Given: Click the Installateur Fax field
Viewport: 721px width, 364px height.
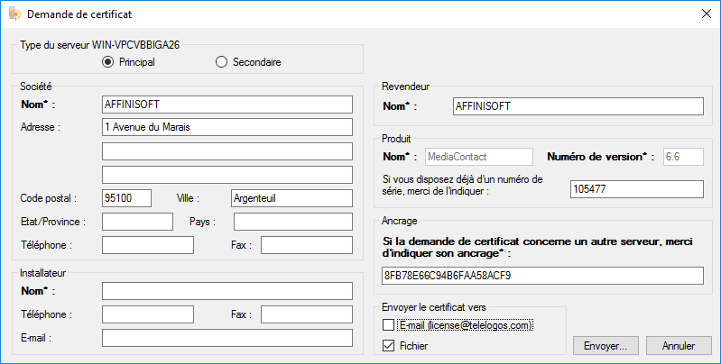Looking at the screenshot, I should click(307, 314).
